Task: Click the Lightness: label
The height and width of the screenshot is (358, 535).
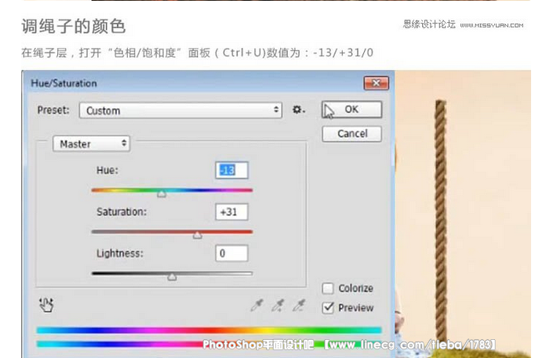Action: (120, 254)
